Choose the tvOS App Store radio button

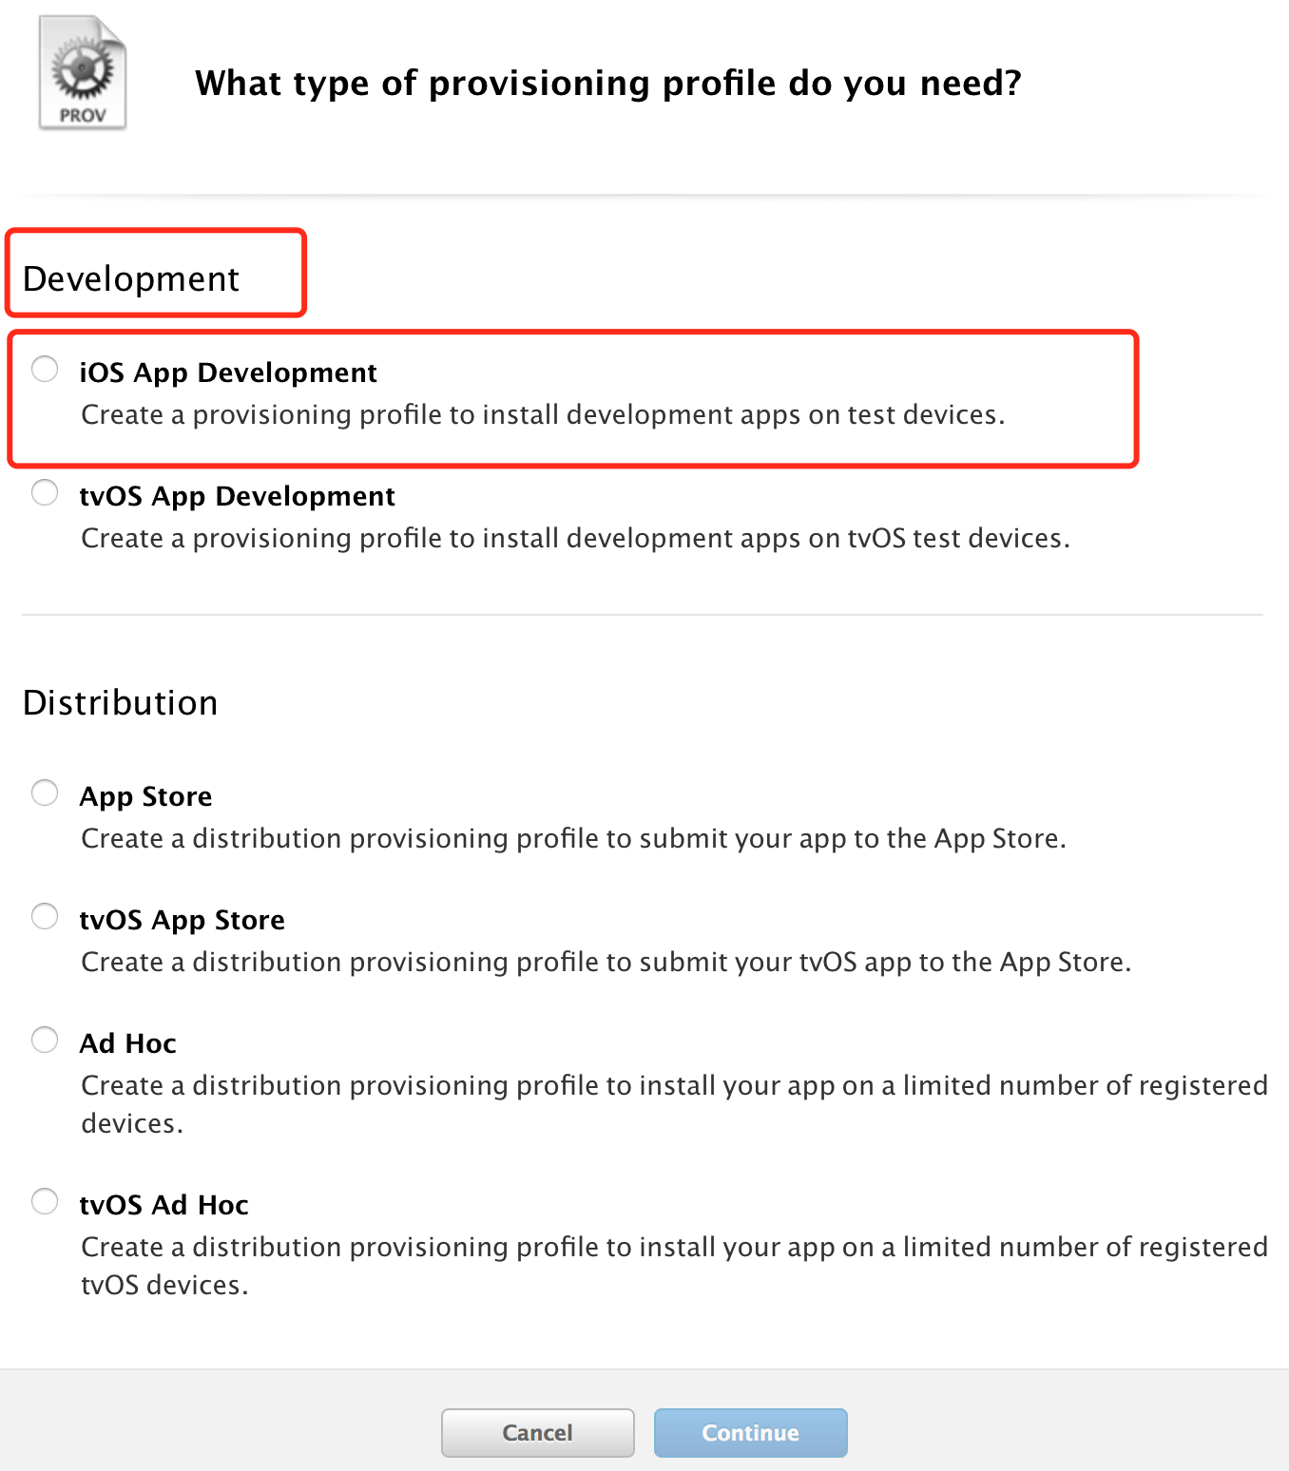point(45,916)
